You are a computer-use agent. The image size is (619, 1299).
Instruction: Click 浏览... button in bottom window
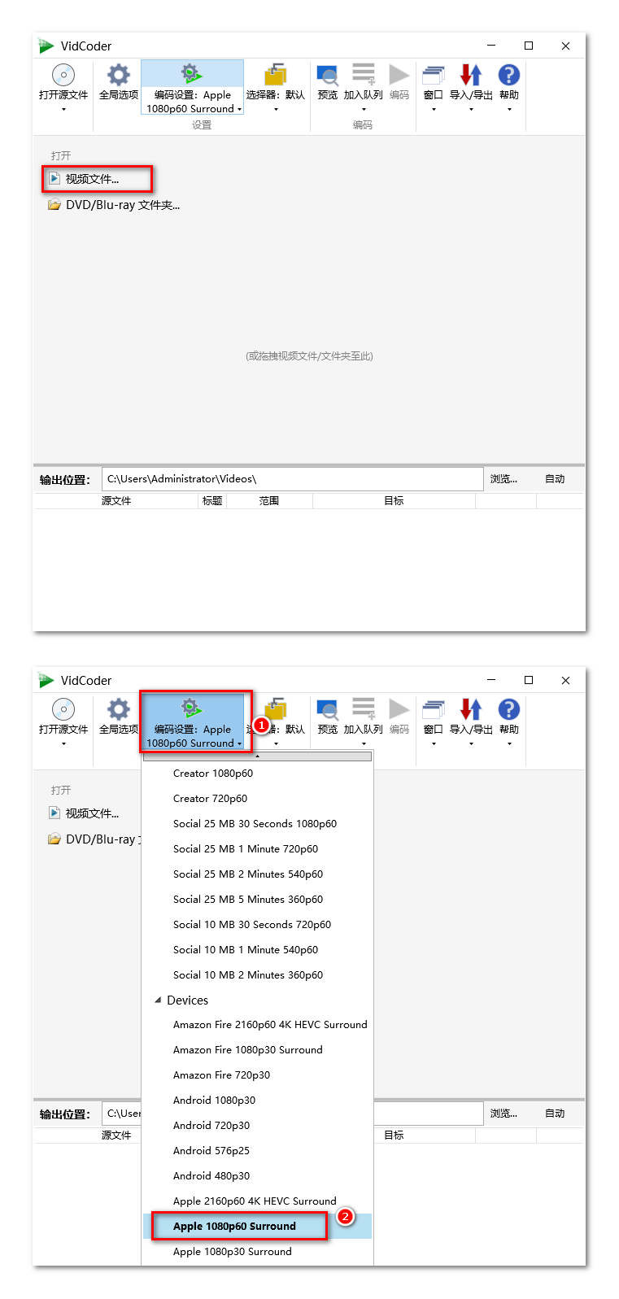click(x=503, y=1114)
